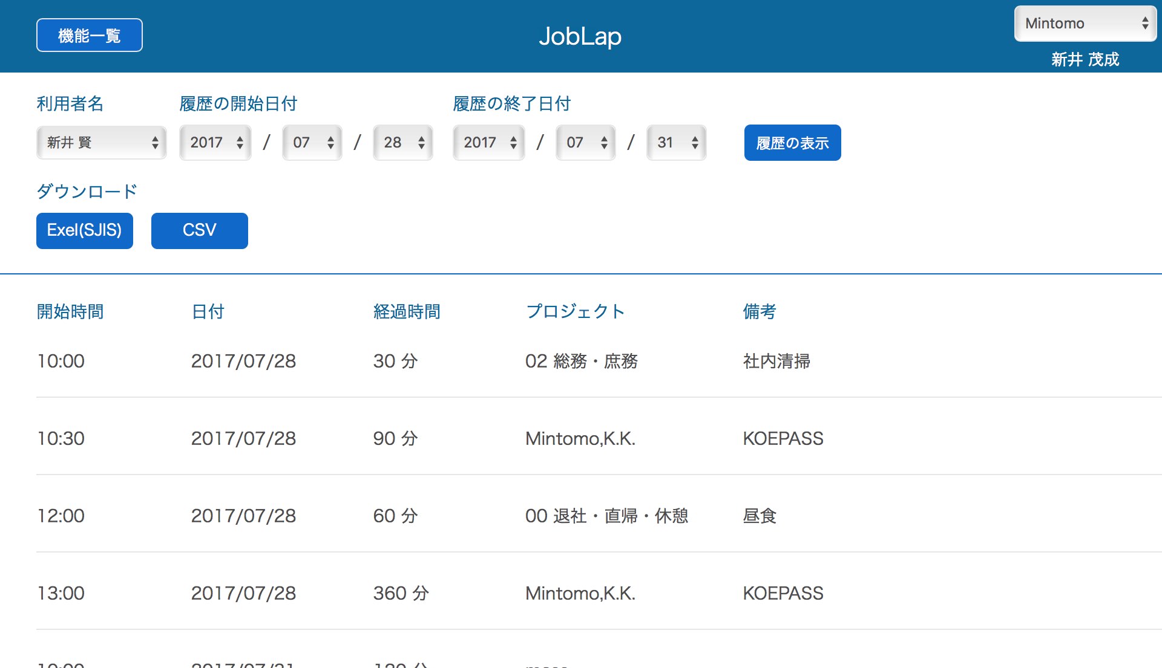Screen dimensions: 1162x668
Task: Click the 備考 column header
Action: (760, 311)
